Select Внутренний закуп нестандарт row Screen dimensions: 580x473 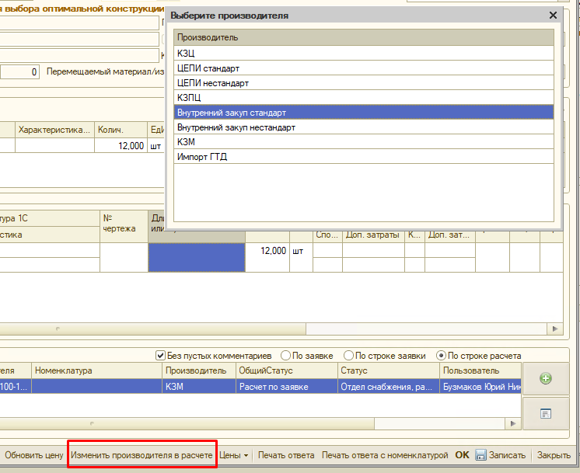[x=364, y=127]
